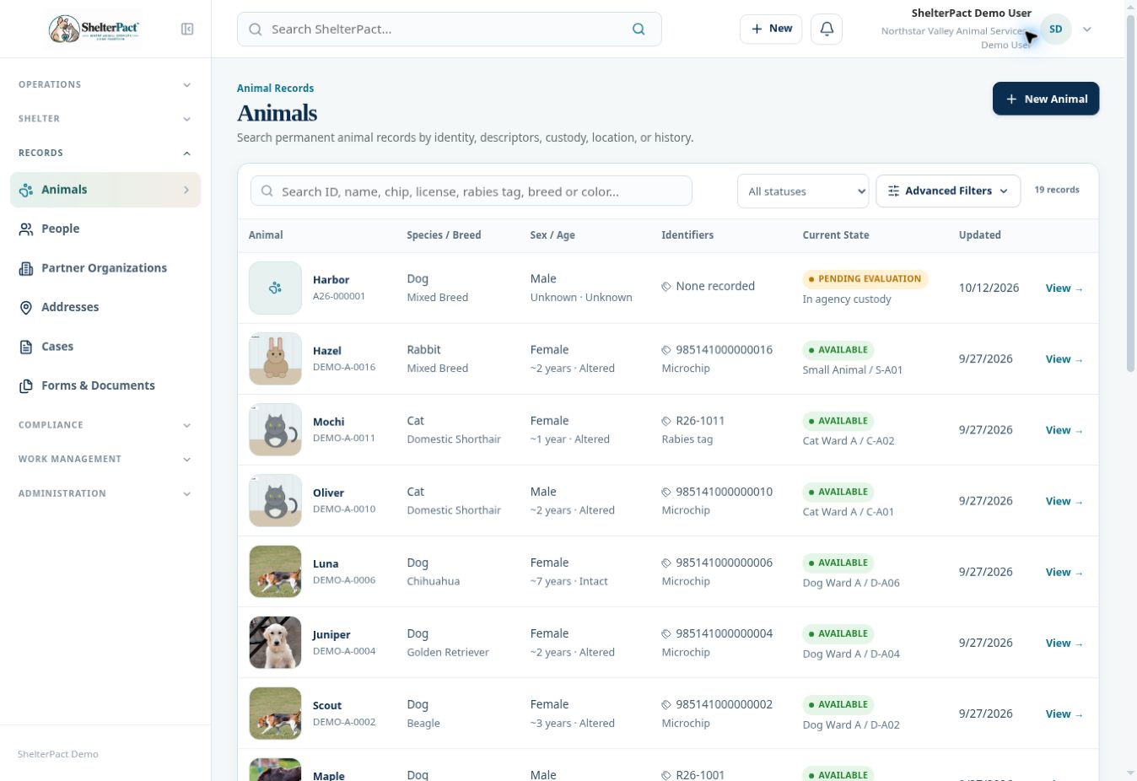Image resolution: width=1137 pixels, height=781 pixels.
Task: Open the All statuses dropdown
Action: click(803, 191)
